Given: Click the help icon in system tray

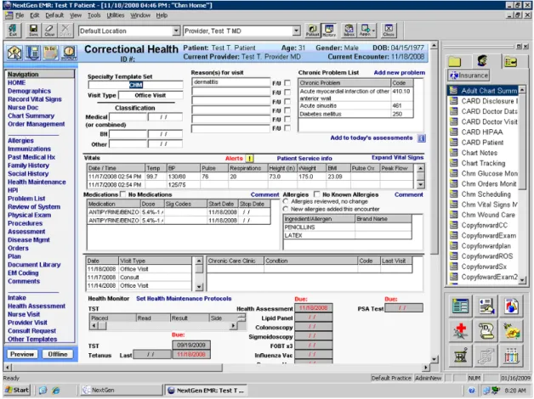Looking at the screenshot, I should coord(471,391).
